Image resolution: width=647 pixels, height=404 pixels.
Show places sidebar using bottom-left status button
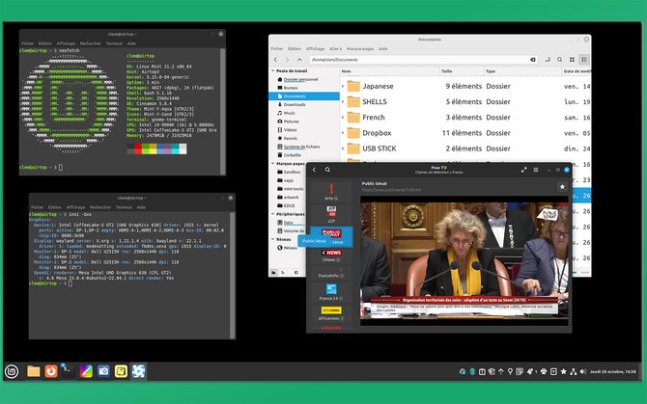tap(273, 272)
